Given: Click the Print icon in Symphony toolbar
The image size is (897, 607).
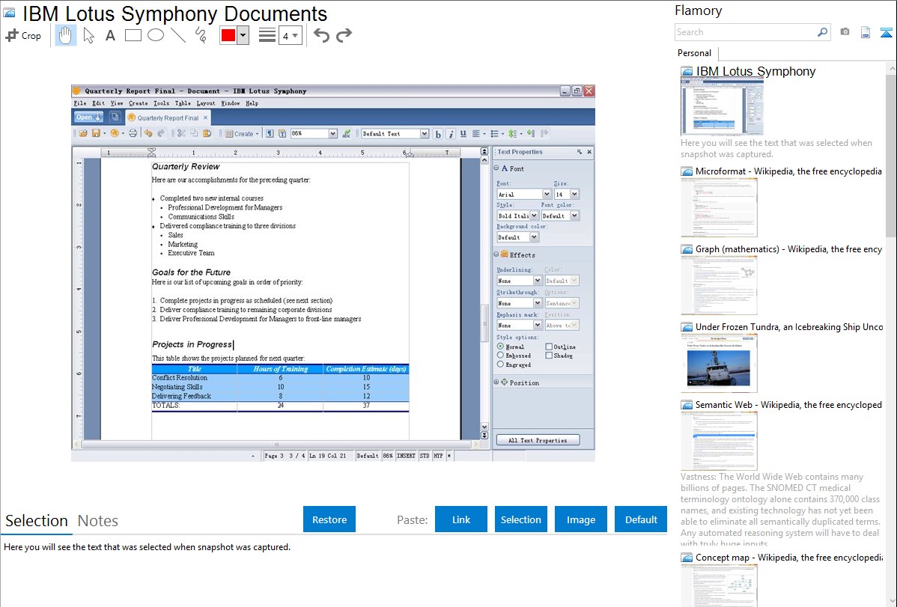Looking at the screenshot, I should point(133,133).
